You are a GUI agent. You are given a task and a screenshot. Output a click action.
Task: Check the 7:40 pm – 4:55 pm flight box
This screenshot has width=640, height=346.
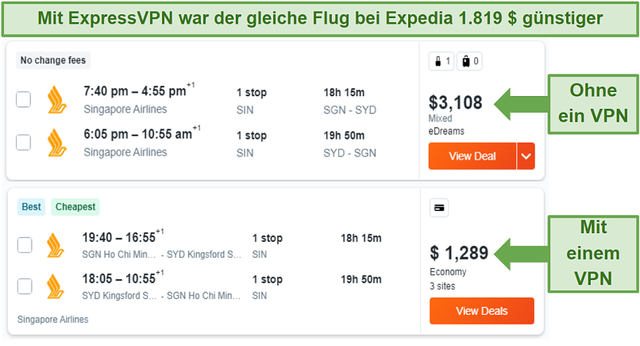[x=23, y=99]
